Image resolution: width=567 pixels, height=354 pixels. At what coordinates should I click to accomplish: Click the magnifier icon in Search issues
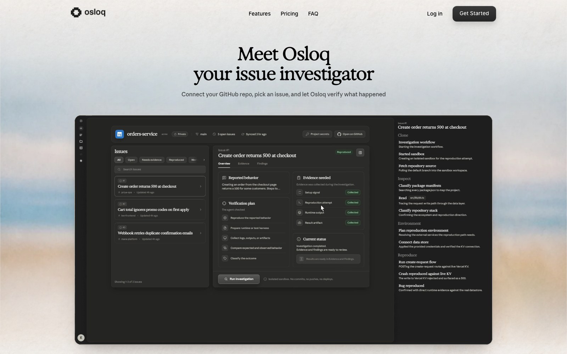(119, 170)
